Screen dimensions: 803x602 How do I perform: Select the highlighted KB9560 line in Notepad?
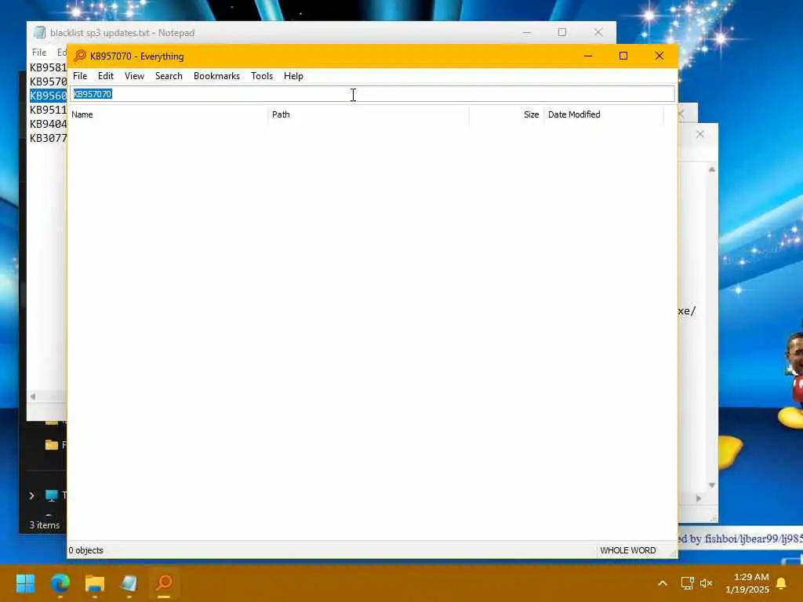click(x=48, y=96)
